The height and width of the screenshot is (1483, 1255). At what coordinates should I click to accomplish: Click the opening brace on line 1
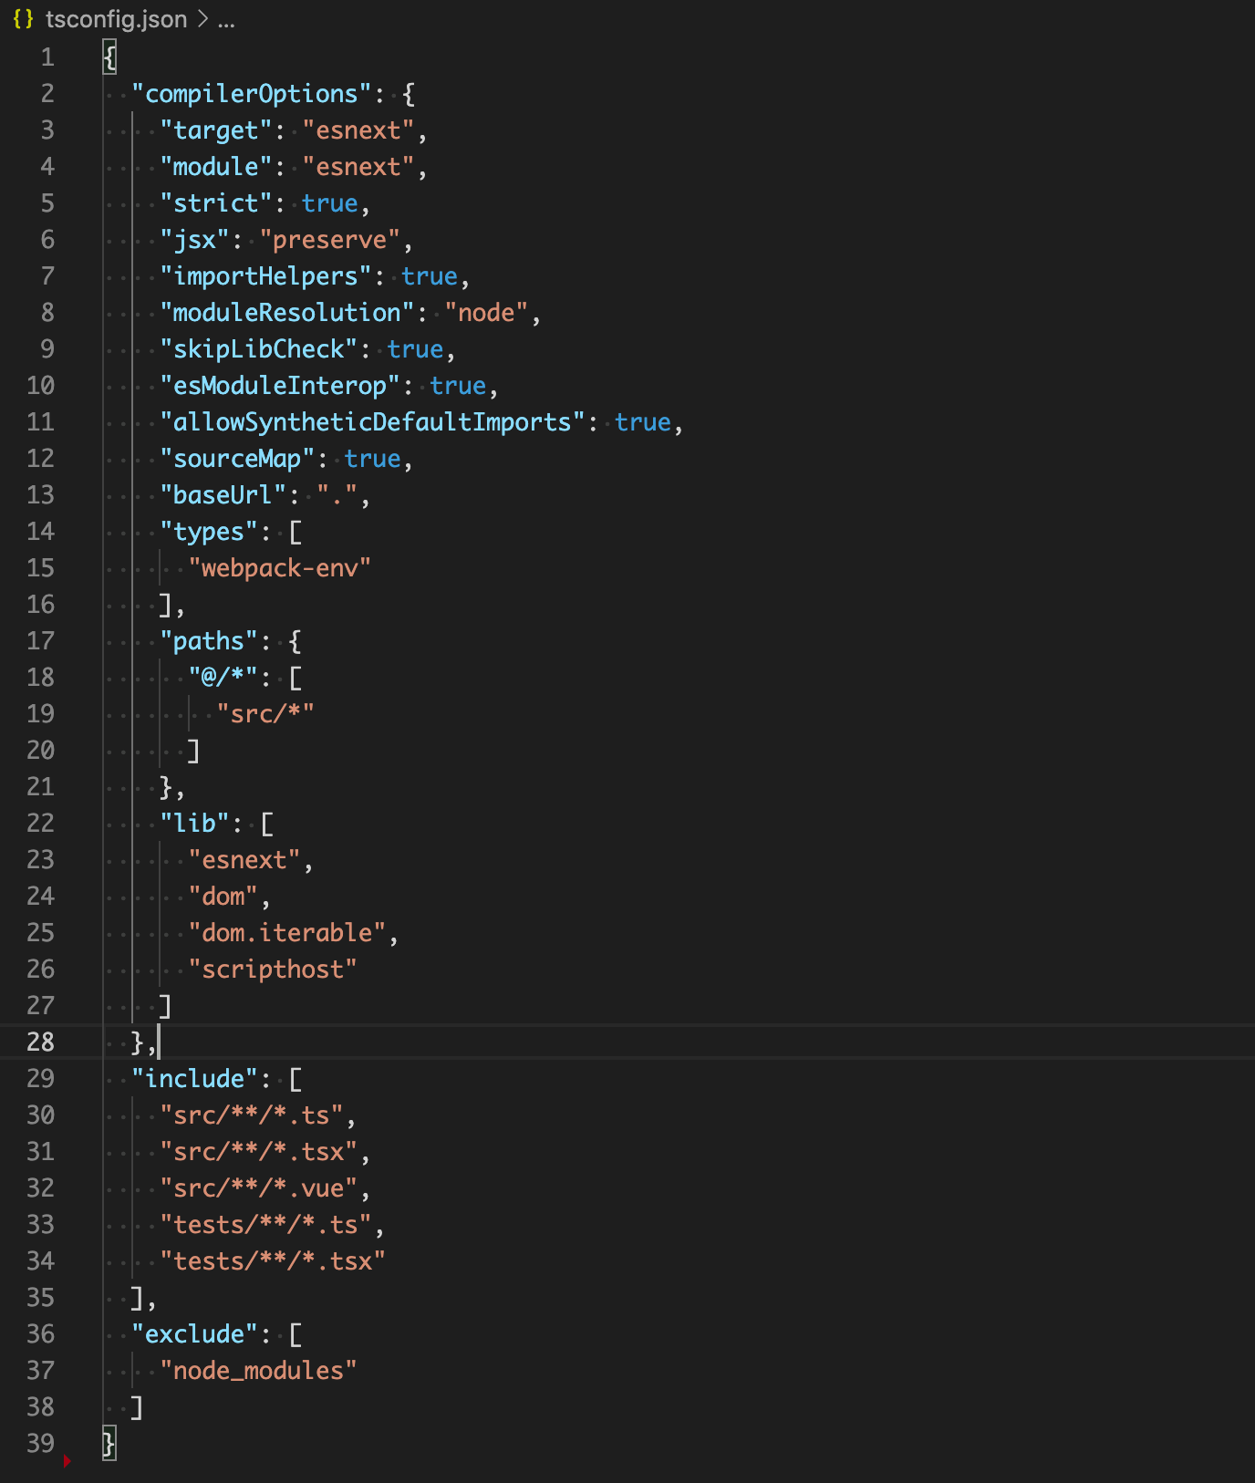(x=109, y=57)
